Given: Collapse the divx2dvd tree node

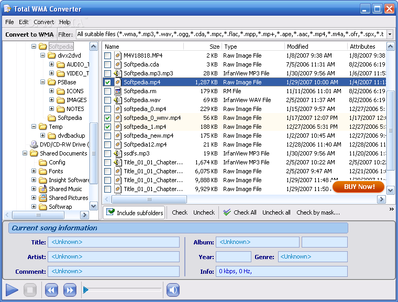Looking at the screenshot, I should (42, 55).
